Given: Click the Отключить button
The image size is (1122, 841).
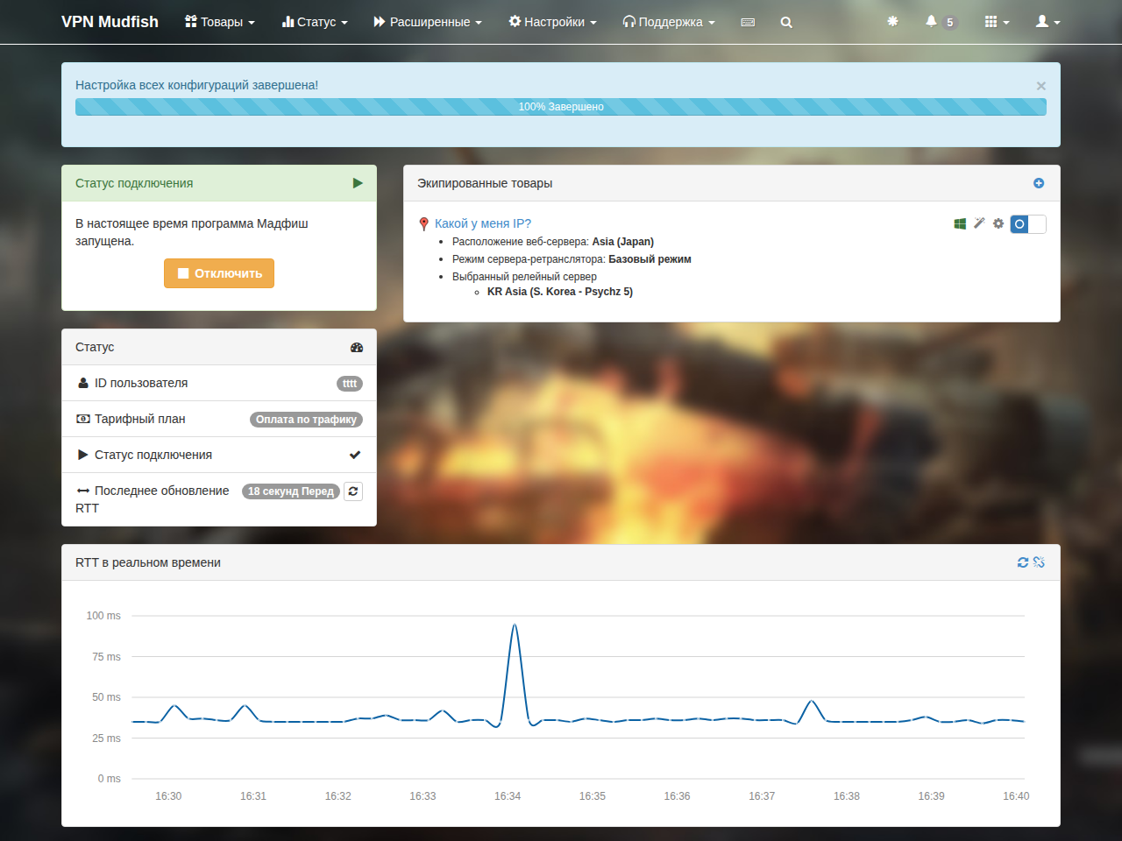Looking at the screenshot, I should tap(219, 273).
